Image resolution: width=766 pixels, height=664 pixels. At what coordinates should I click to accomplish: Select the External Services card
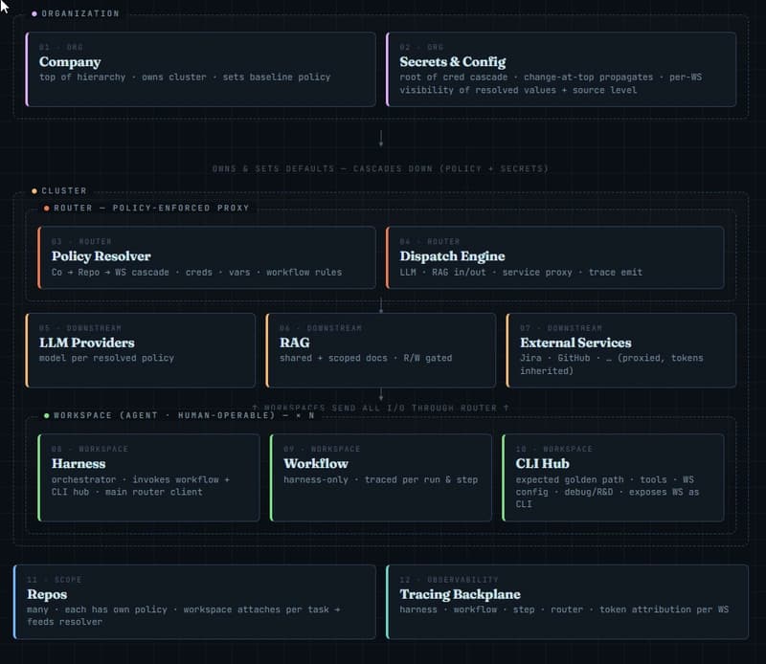[x=621, y=350]
